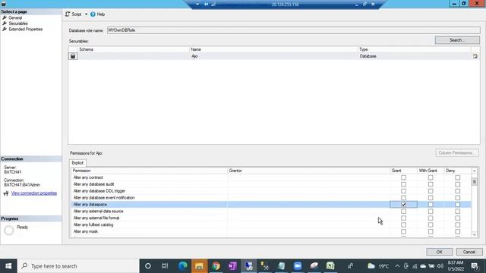Screen dimensions: 486x273
Task: Check With Grant for Alter any database DDL trigger
Action: point(431,191)
